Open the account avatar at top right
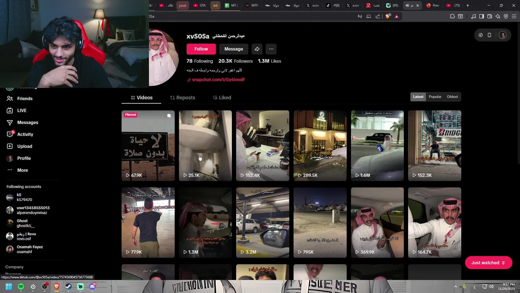Viewport: 520px width, 293px height. 503,35
